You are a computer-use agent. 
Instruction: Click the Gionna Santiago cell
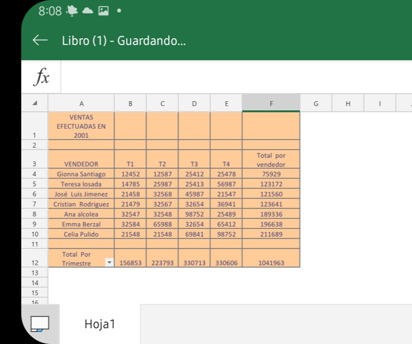[x=81, y=174]
